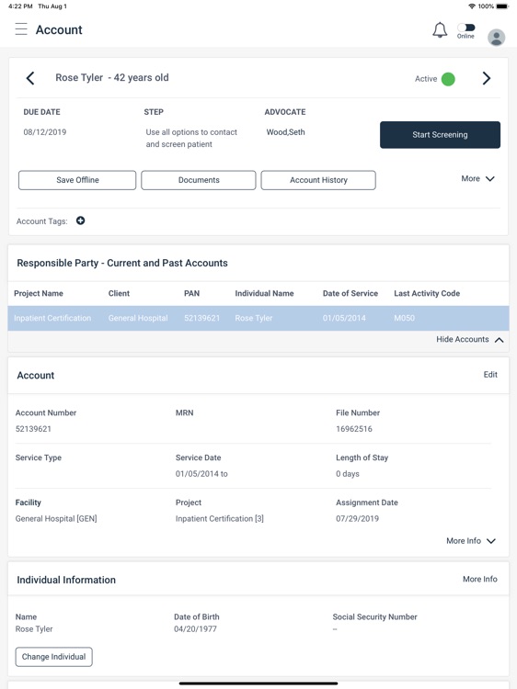Click the Wi-Fi status icon

click(x=472, y=6)
